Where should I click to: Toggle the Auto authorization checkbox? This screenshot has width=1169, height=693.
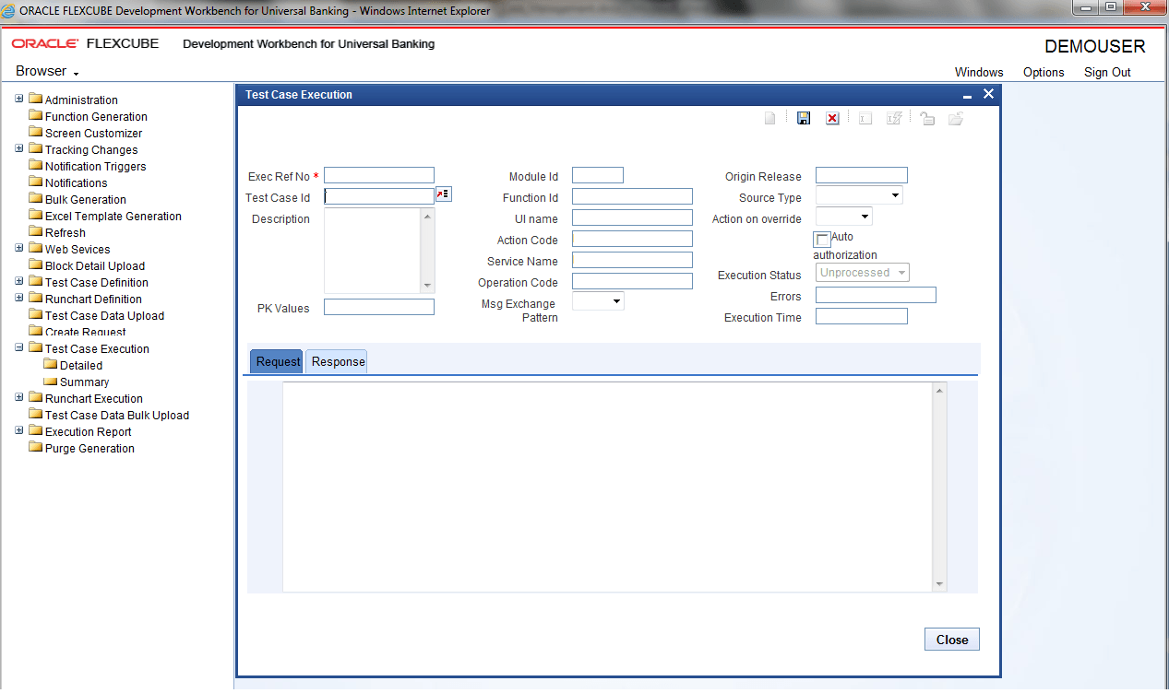(823, 240)
